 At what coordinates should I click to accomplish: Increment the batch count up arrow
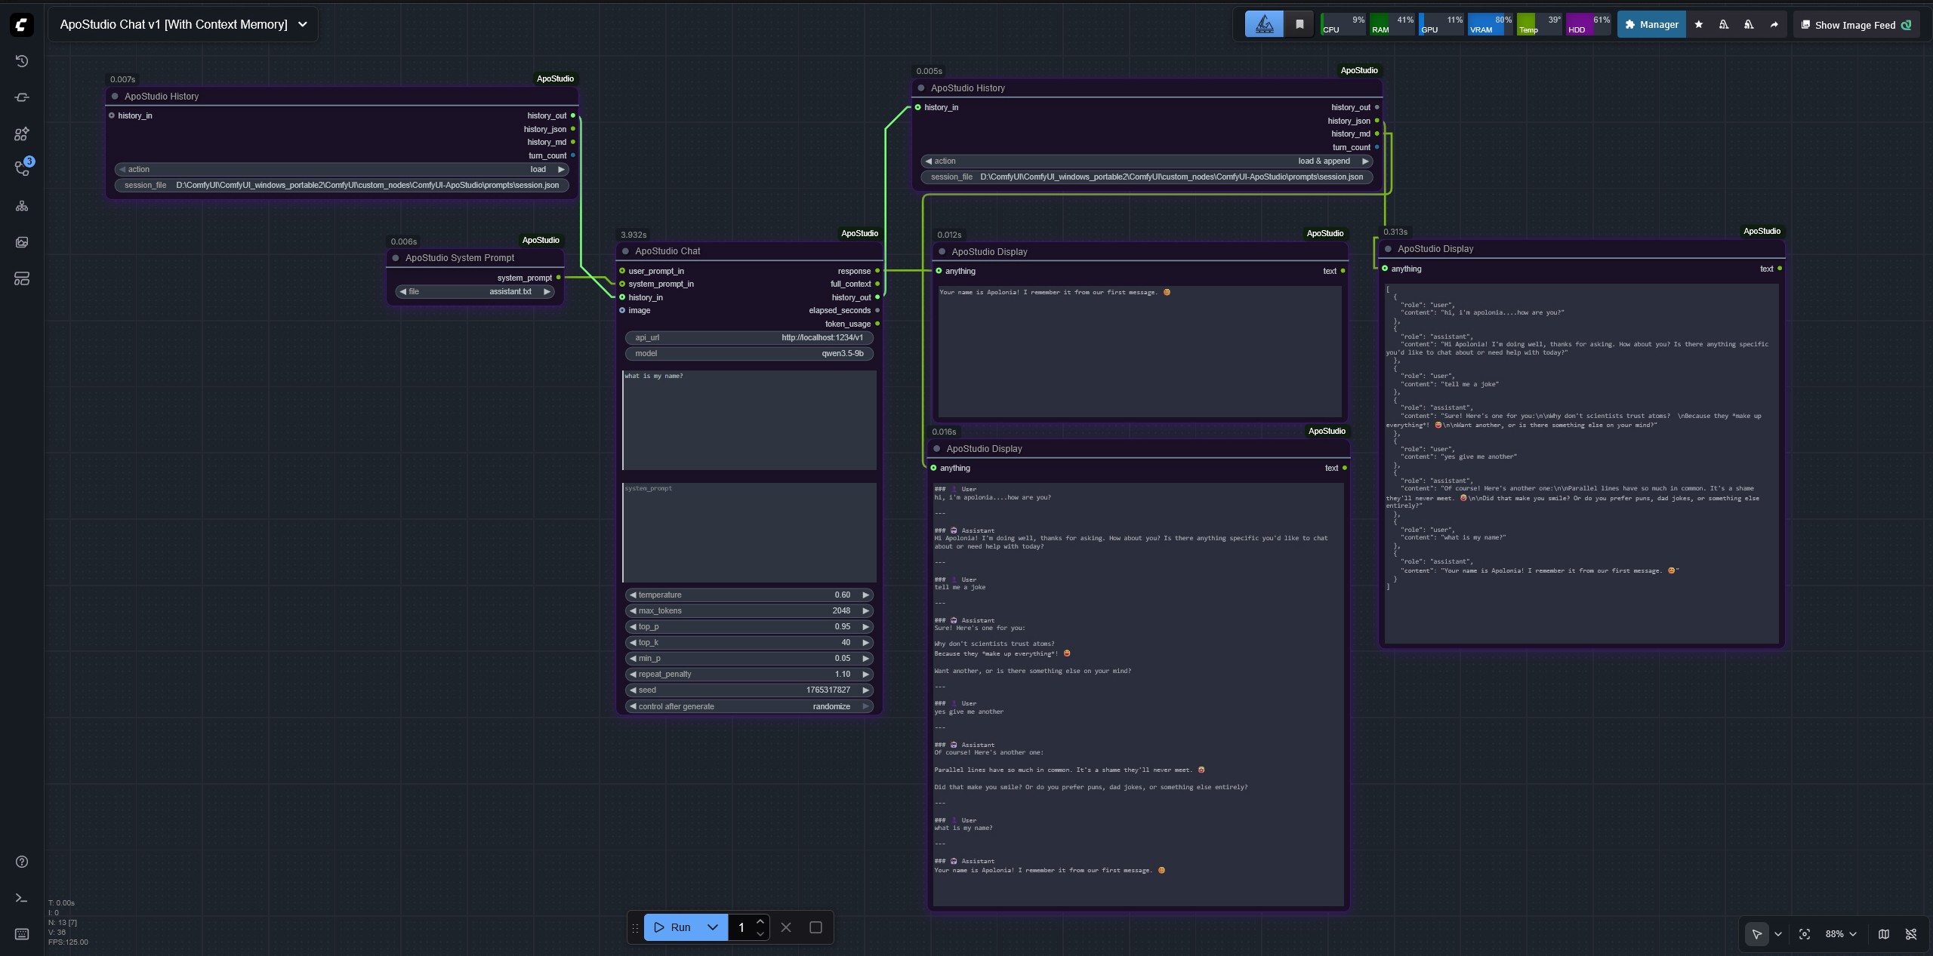[760, 921]
